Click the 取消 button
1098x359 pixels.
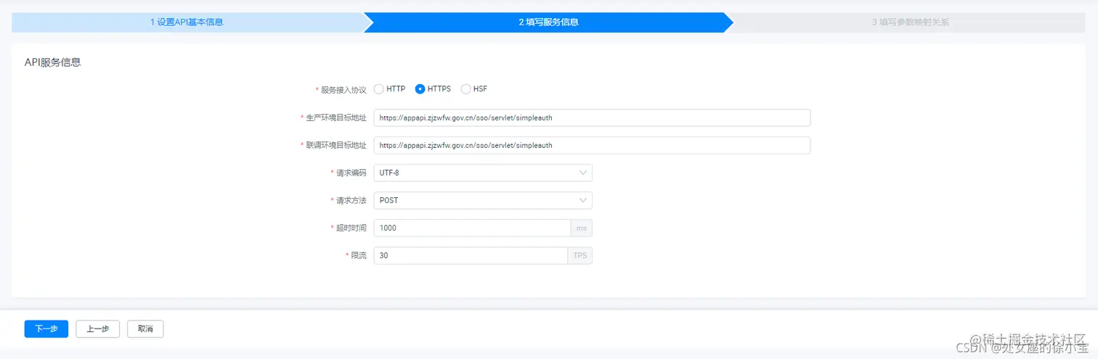click(x=145, y=329)
